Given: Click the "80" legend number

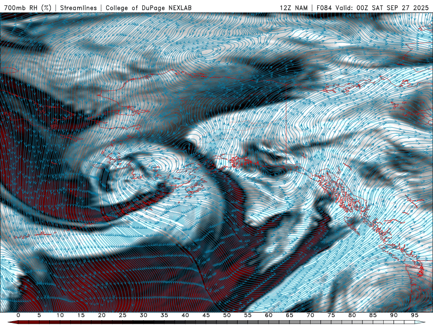Looking at the screenshot, I should coord(352,315).
